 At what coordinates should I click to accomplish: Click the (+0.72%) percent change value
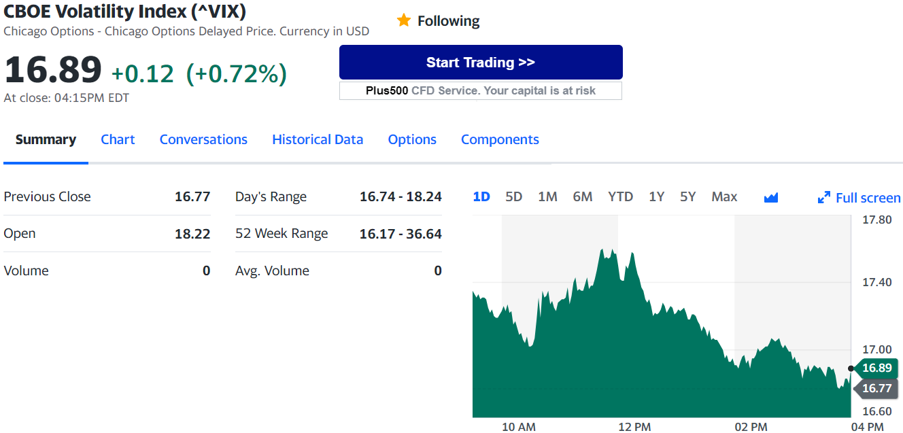[237, 73]
